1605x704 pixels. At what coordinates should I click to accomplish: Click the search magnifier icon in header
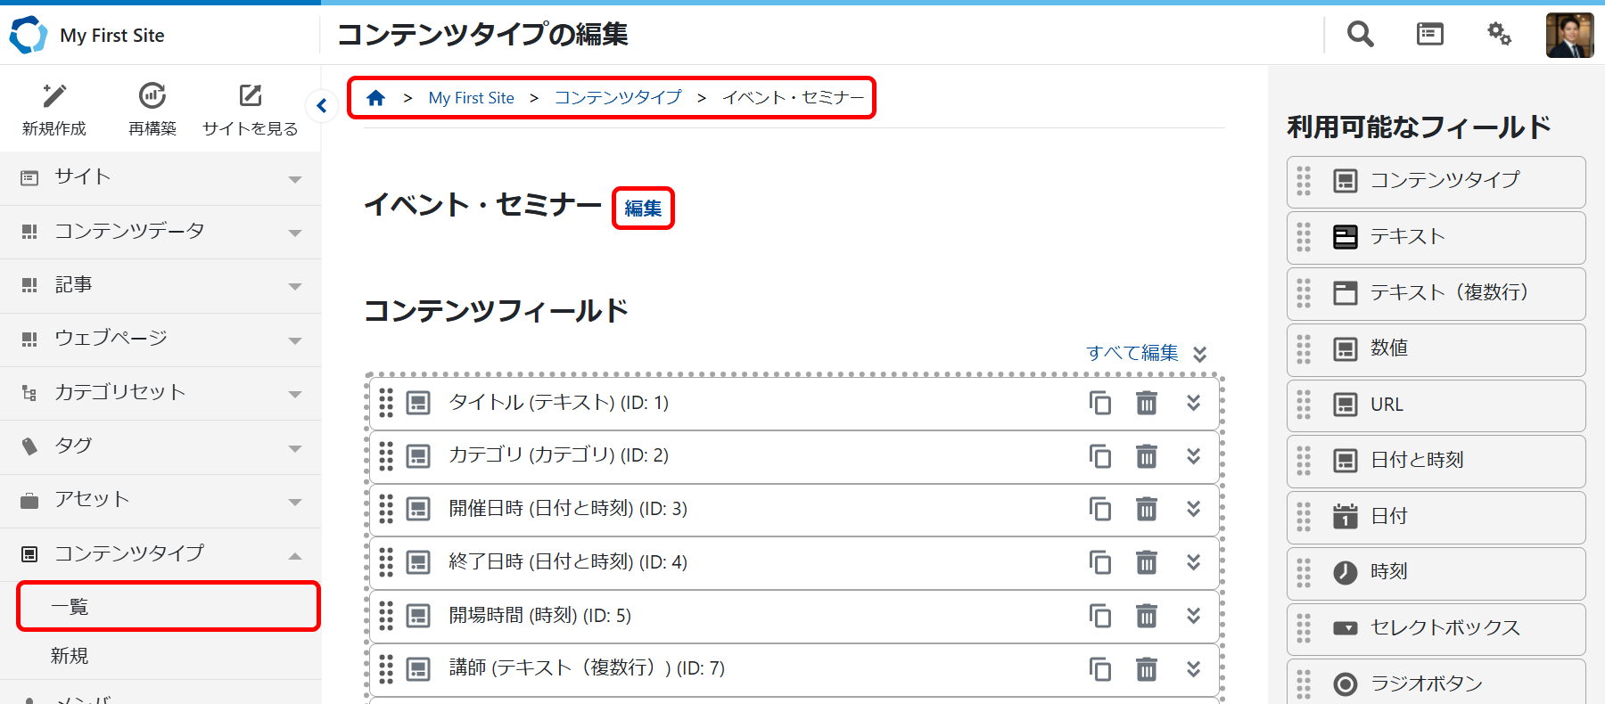[1360, 35]
